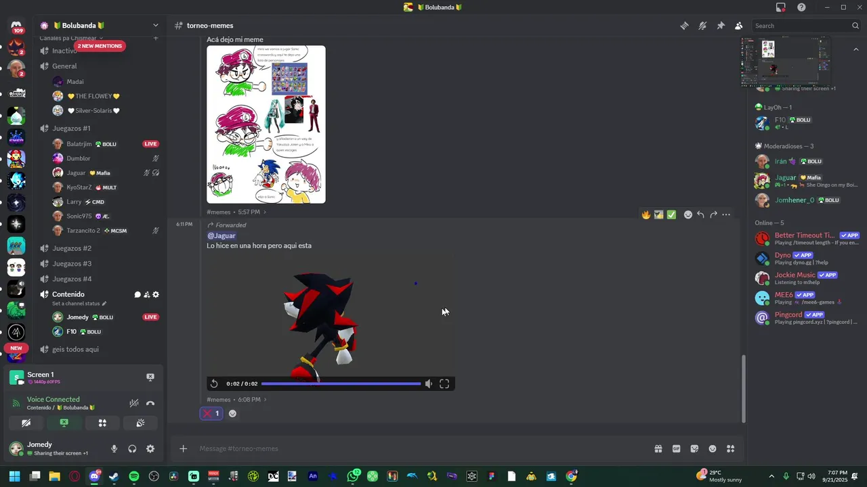The width and height of the screenshot is (867, 487).
Task: Select user Sonic975 in voice list
Action: click(x=79, y=216)
